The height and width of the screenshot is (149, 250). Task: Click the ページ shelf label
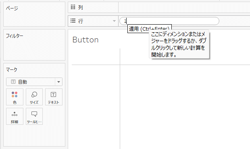click(12, 8)
